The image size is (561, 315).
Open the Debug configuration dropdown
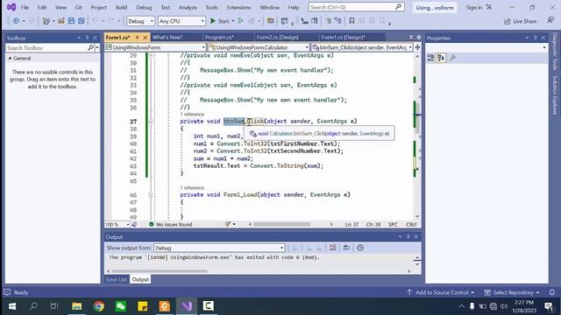(x=140, y=21)
